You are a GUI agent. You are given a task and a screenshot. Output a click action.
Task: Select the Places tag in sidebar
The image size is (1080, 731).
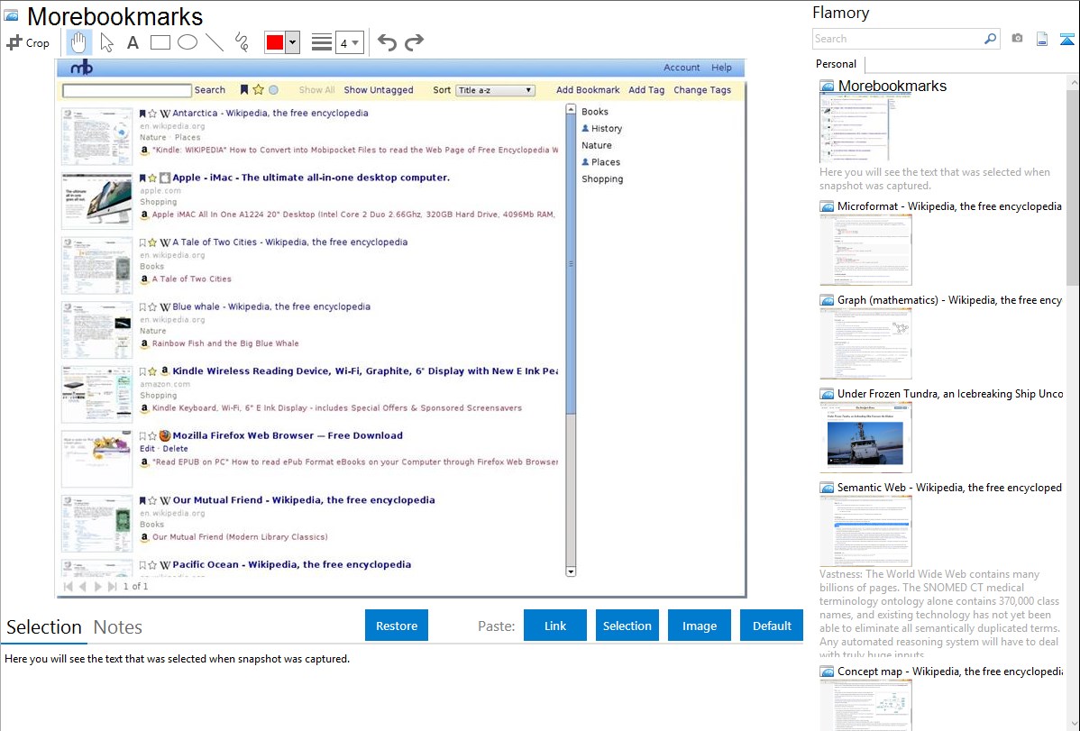606,162
